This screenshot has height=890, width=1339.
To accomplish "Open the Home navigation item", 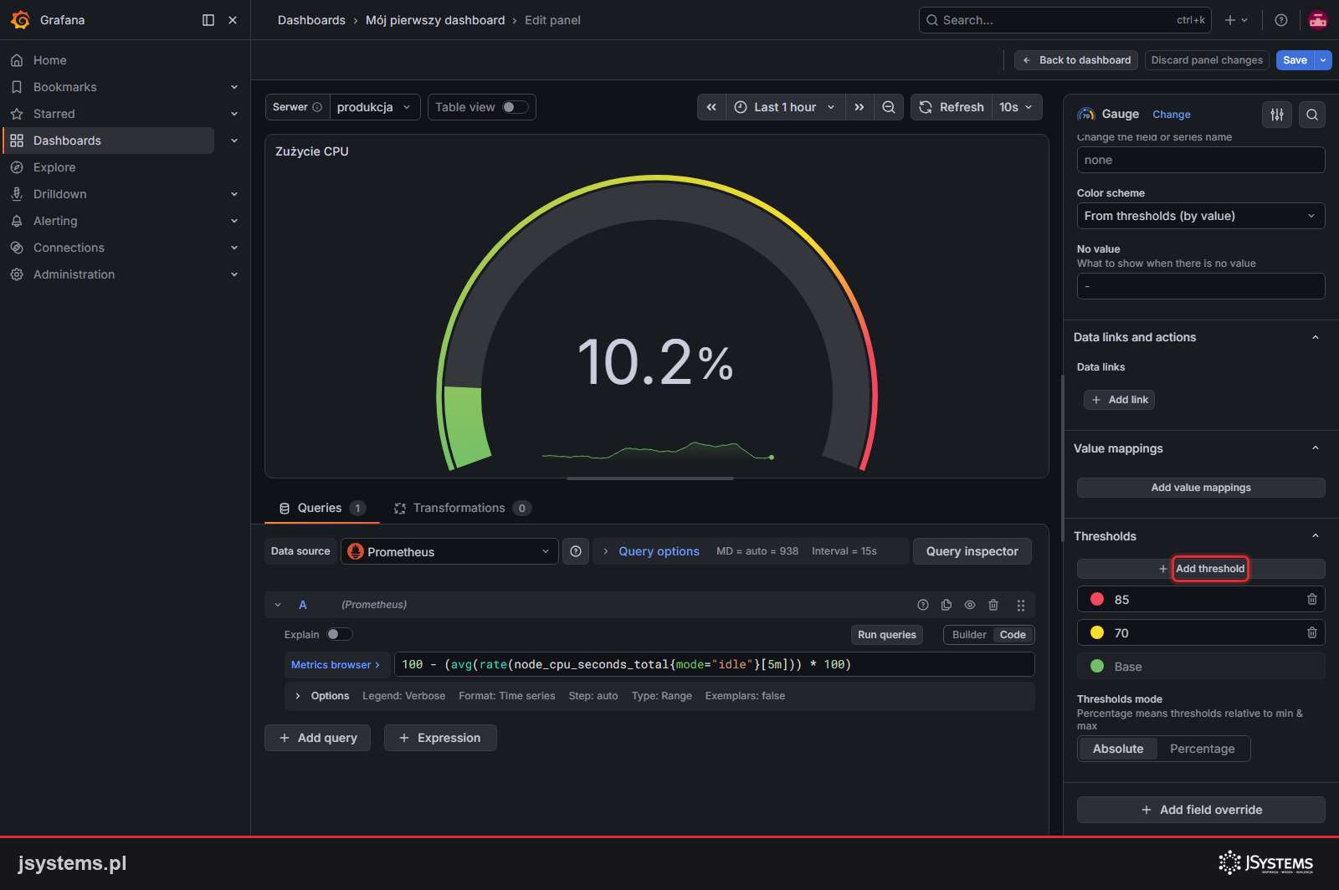I will click(x=49, y=60).
